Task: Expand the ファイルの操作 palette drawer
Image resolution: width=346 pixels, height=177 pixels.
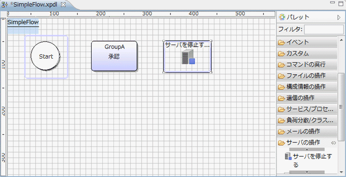Action: [307, 76]
